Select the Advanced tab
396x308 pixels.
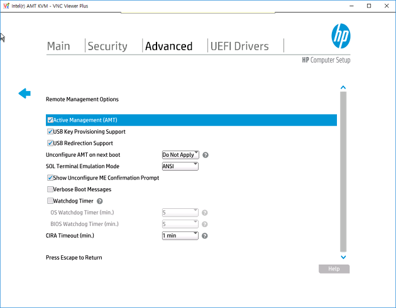pos(168,46)
